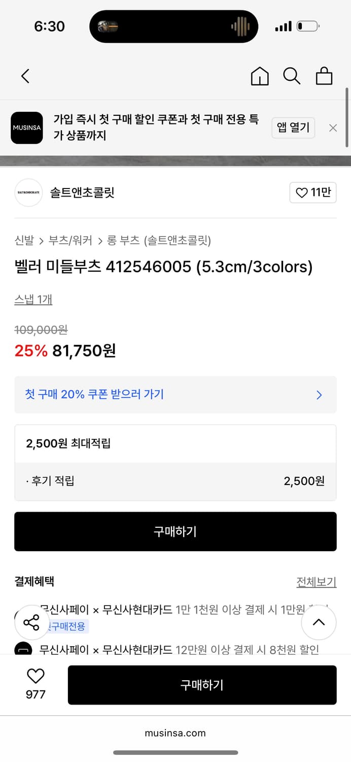This screenshot has width=351, height=762.
Task: Click 전체보기 for payment benefits
Action: coord(316,582)
